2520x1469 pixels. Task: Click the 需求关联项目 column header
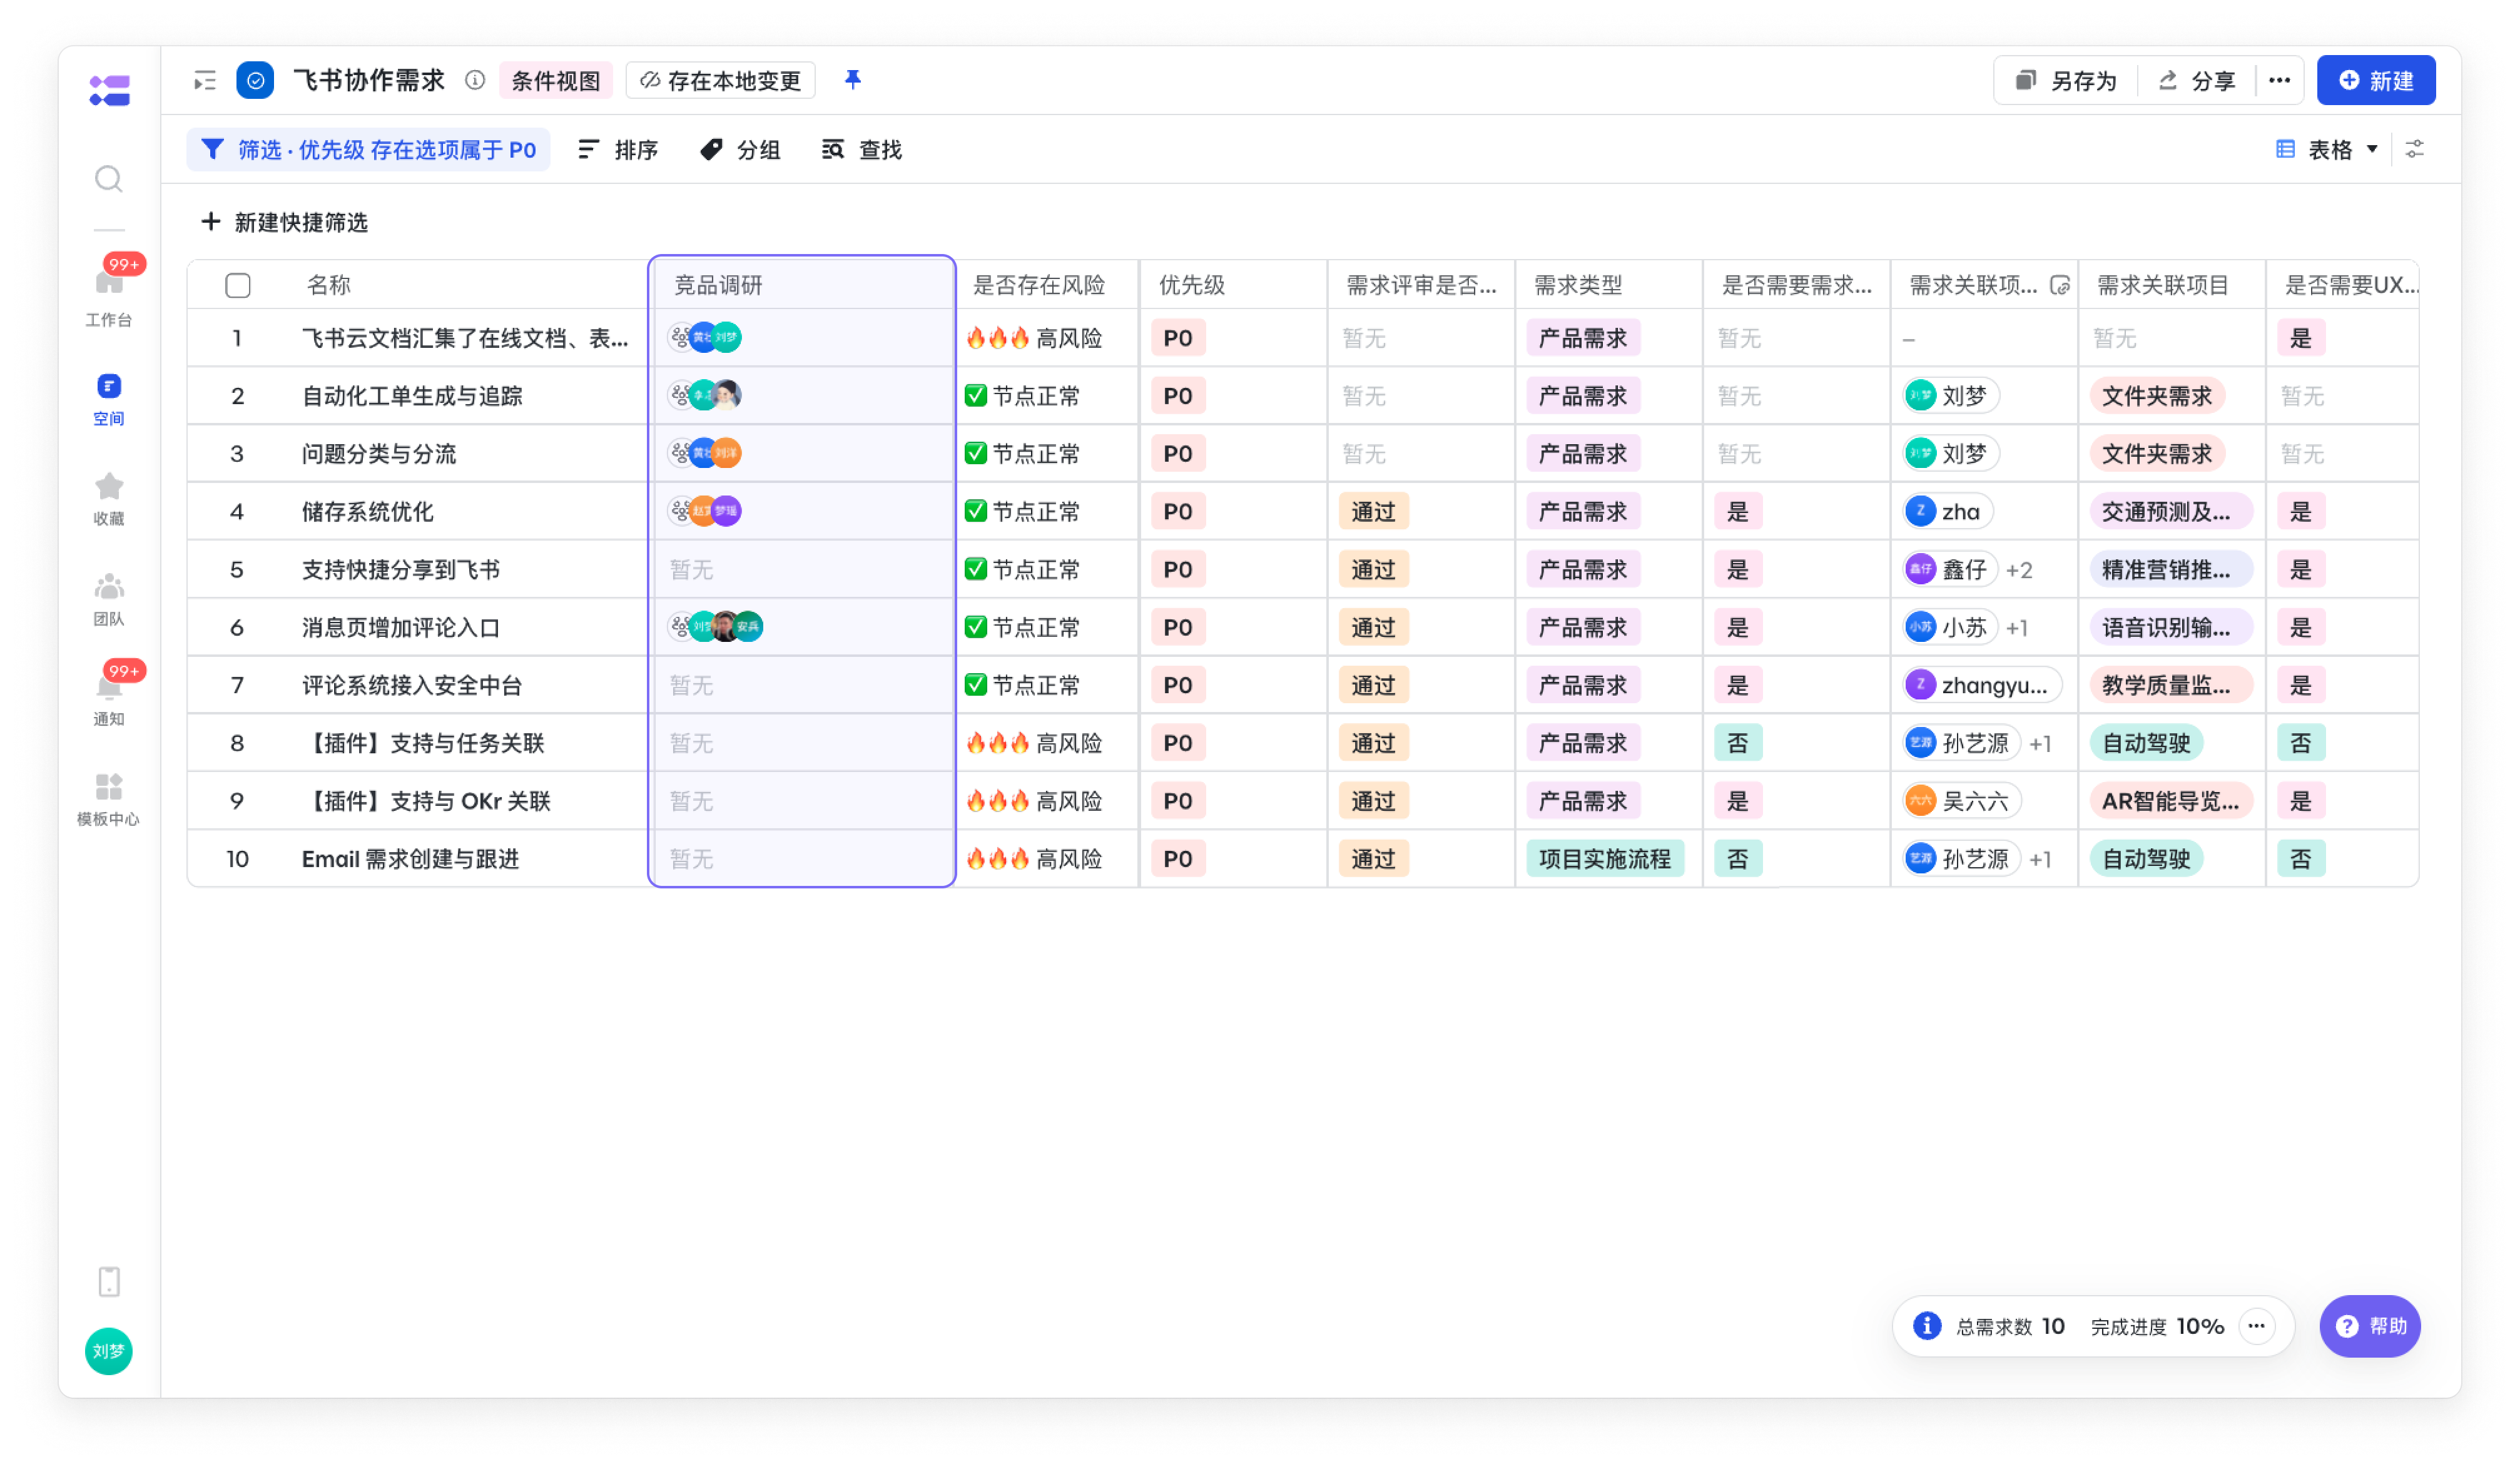point(2163,285)
